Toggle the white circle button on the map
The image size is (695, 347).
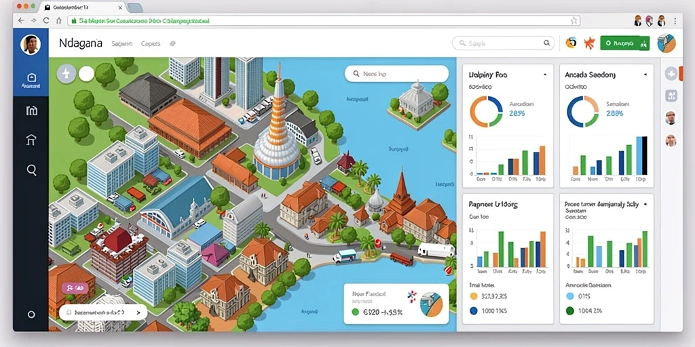[86, 74]
